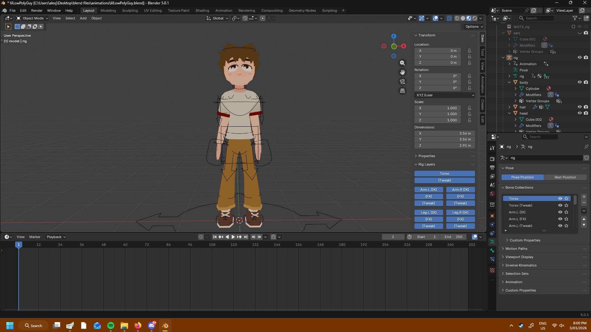Open the Tool properties tab icon

tap(492, 148)
